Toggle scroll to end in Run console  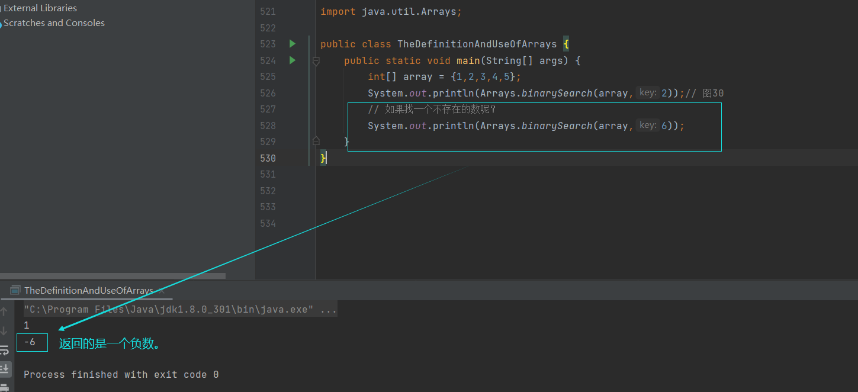(4, 368)
